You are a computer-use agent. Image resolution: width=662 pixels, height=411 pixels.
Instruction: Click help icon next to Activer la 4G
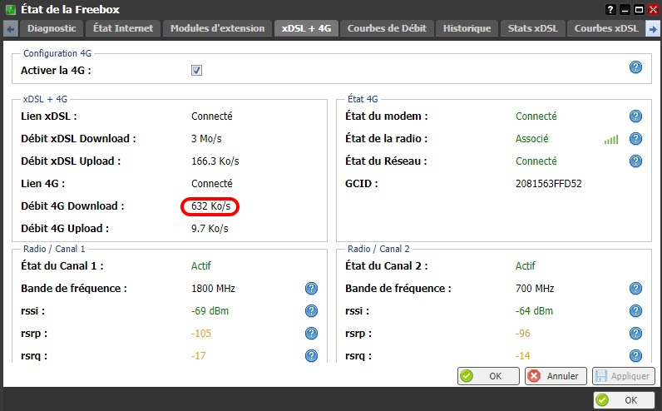[635, 67]
